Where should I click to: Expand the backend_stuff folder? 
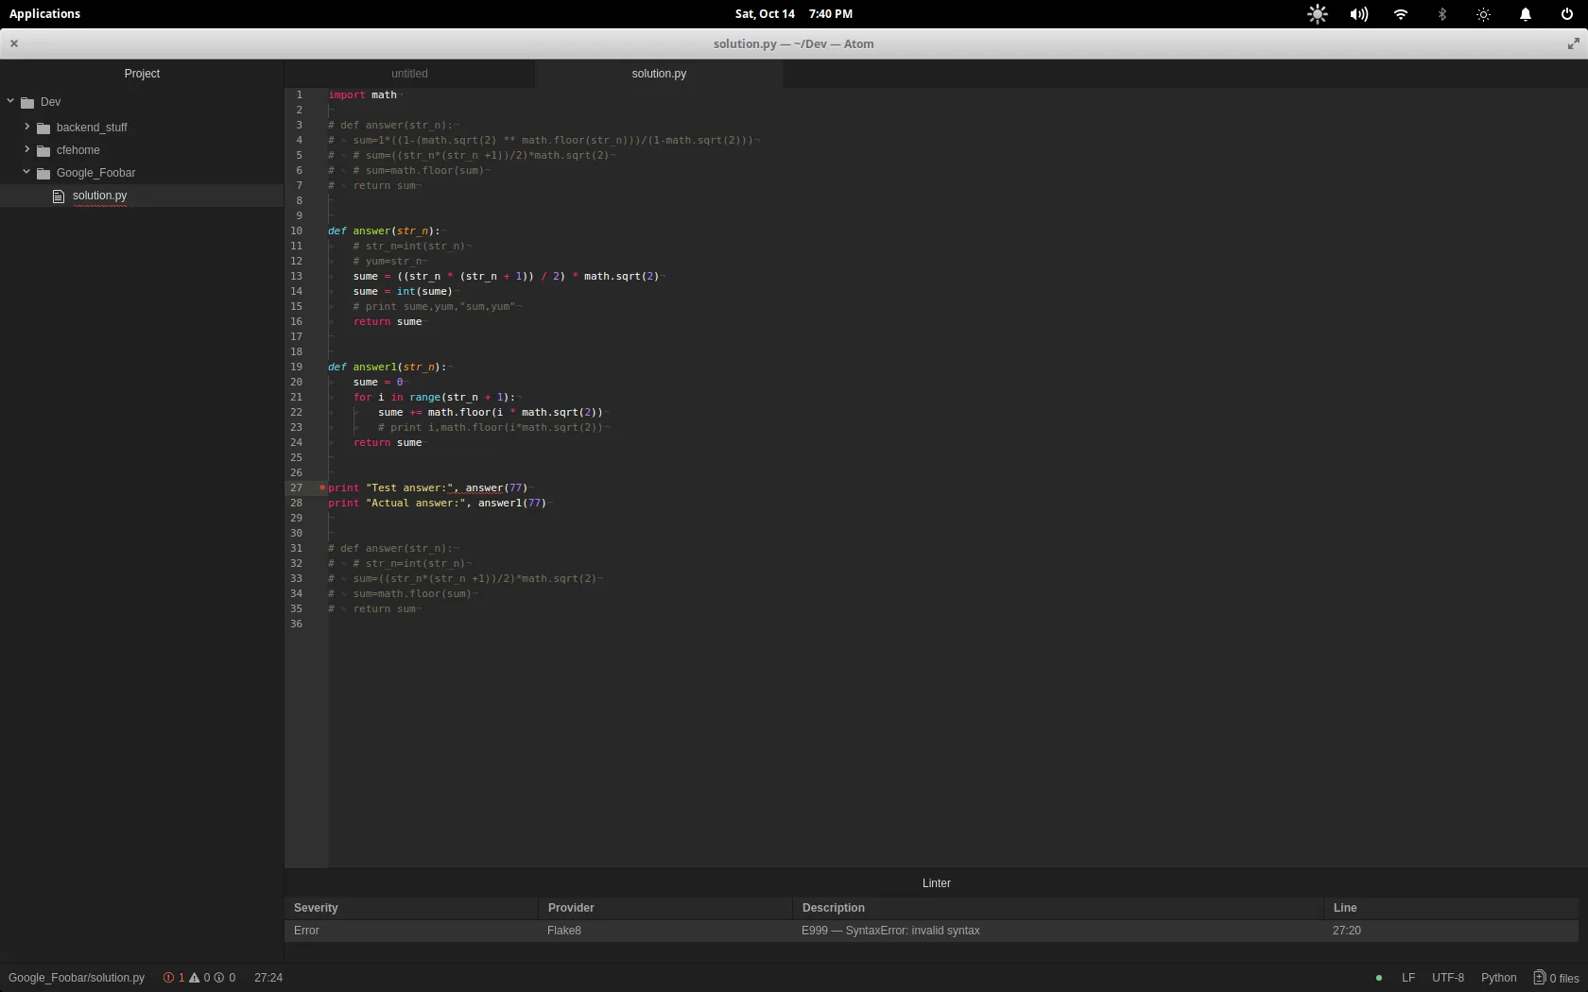(26, 127)
